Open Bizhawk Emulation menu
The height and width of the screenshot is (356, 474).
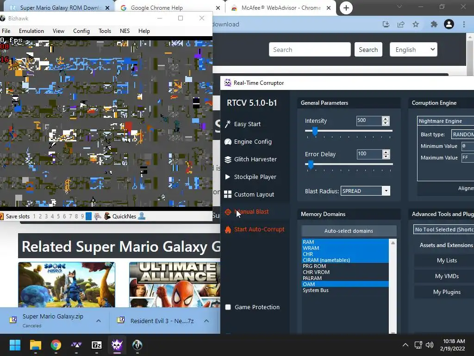click(x=31, y=31)
